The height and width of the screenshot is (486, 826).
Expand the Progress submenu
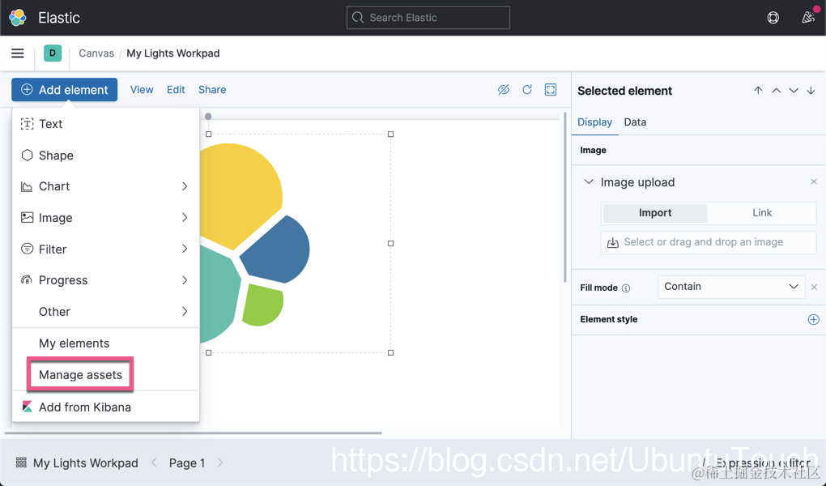click(105, 280)
